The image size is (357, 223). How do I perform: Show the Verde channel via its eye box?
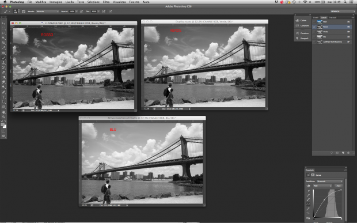[x=314, y=32]
